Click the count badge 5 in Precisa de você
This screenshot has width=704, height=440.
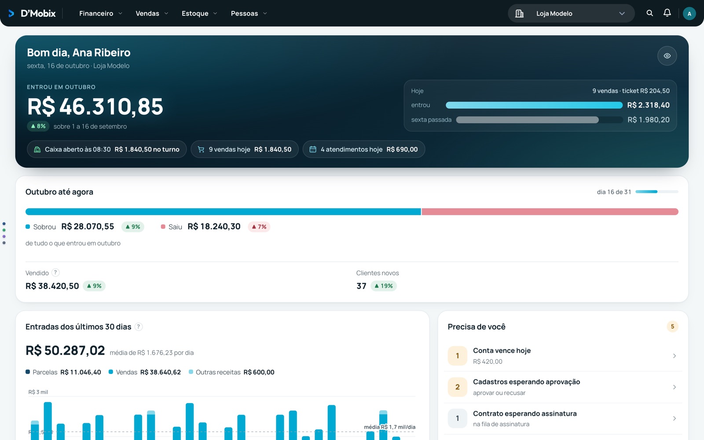coord(672,326)
